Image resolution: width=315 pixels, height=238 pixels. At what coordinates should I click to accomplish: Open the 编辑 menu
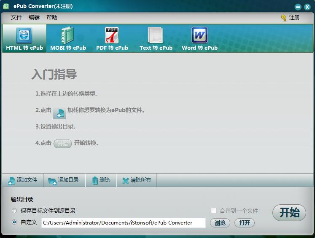34,18
